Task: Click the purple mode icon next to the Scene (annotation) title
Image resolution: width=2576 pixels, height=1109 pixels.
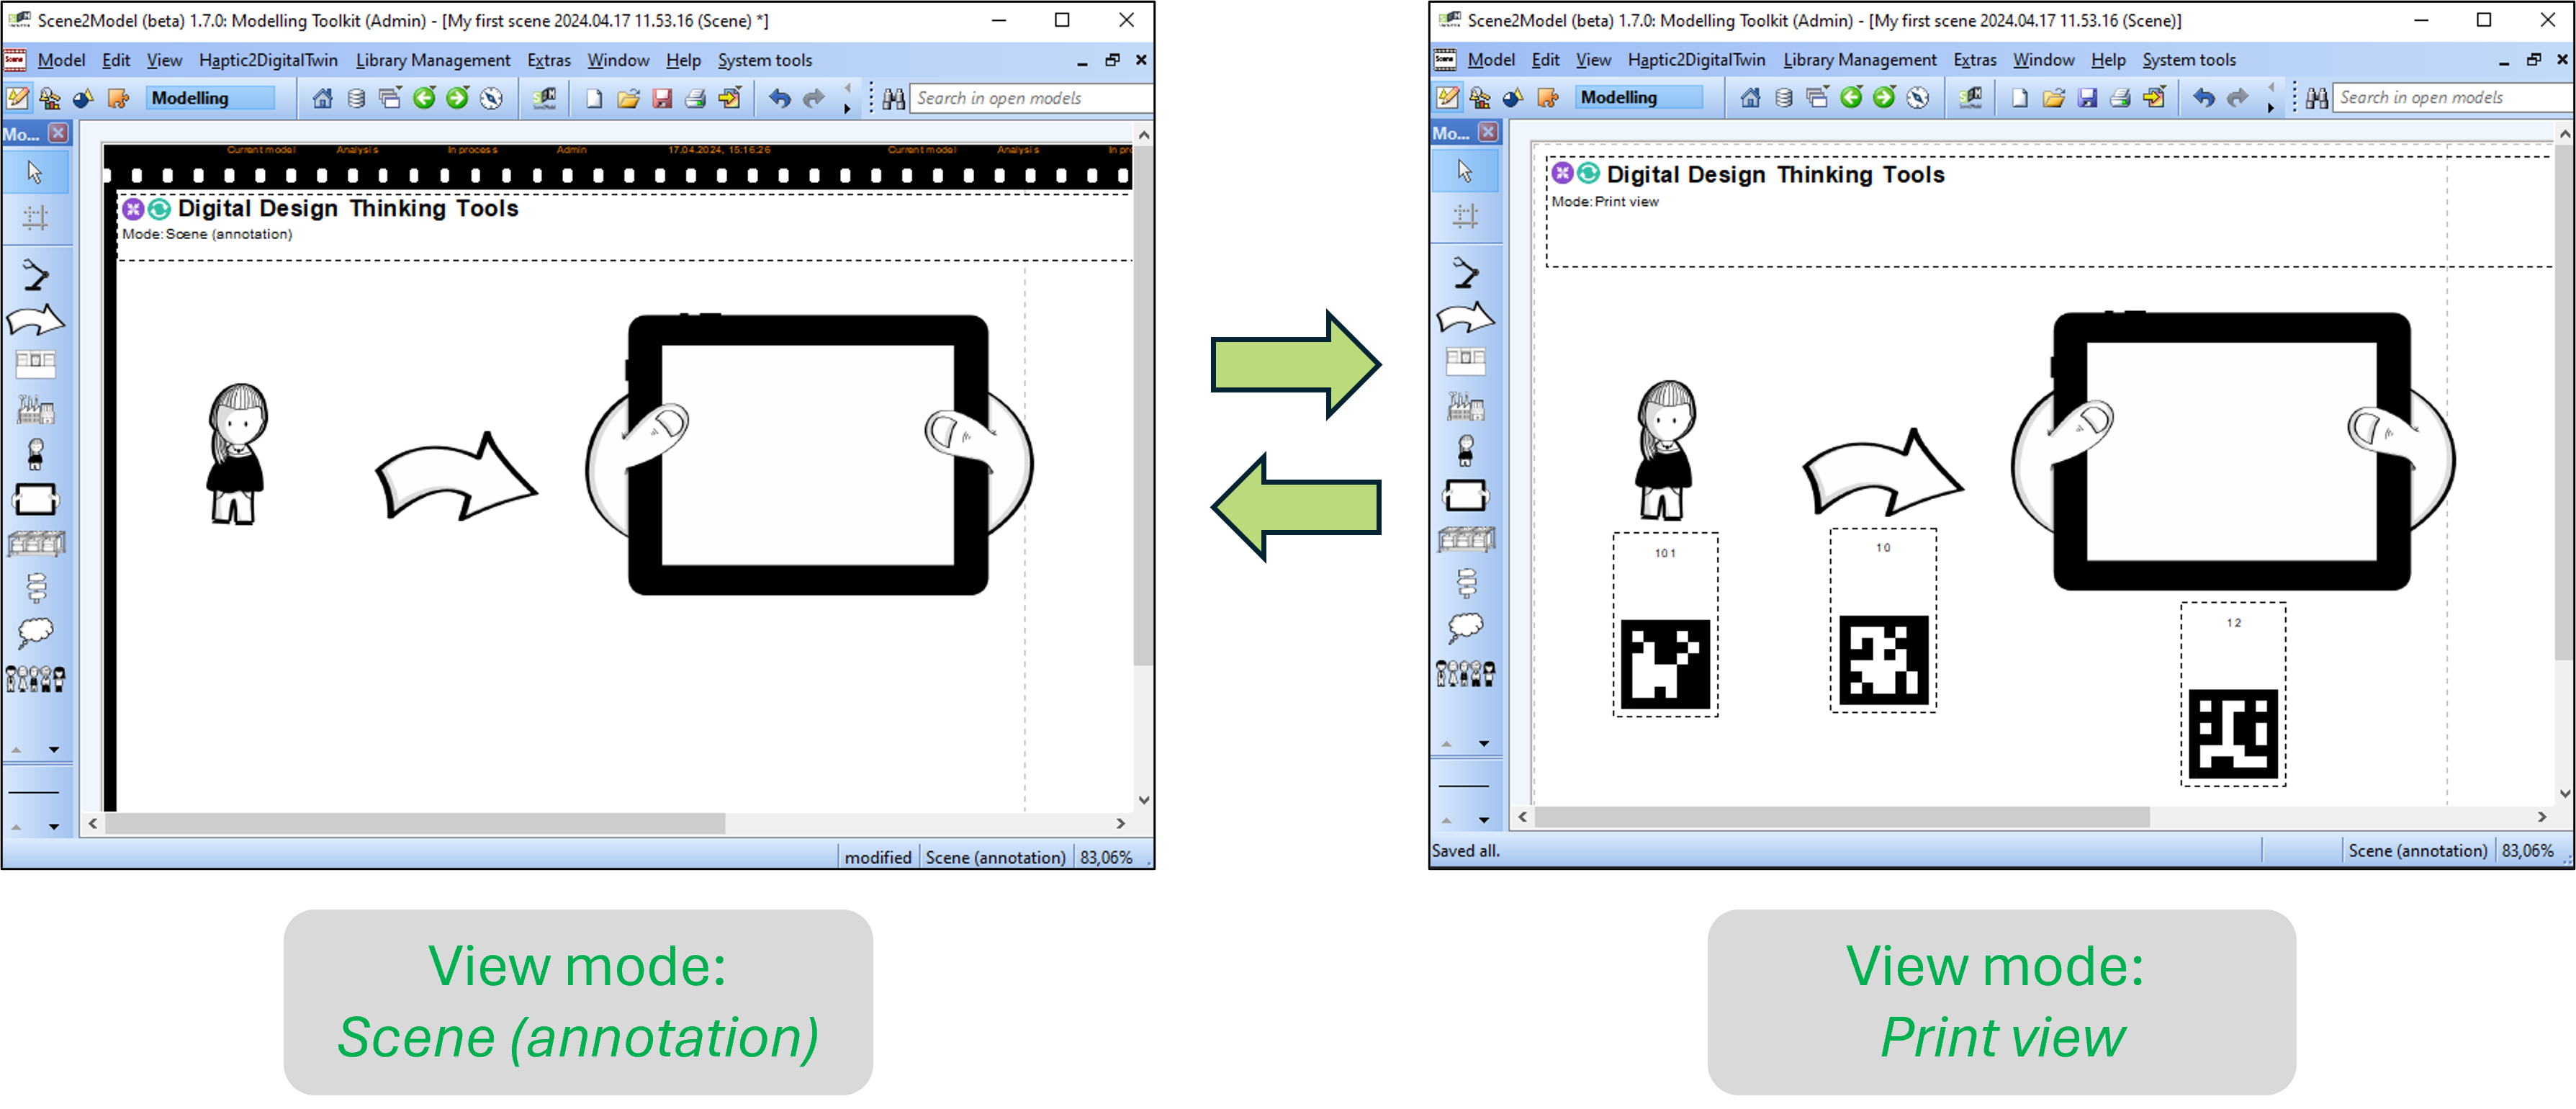Action: [133, 209]
